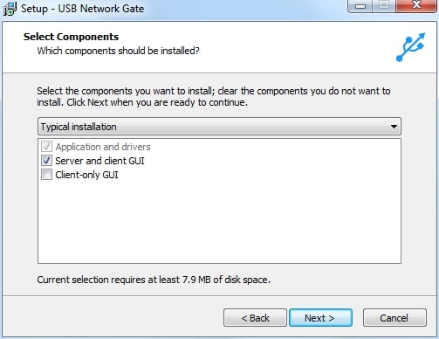Select the Client-only GUI component label
The image size is (439, 339).
point(86,175)
